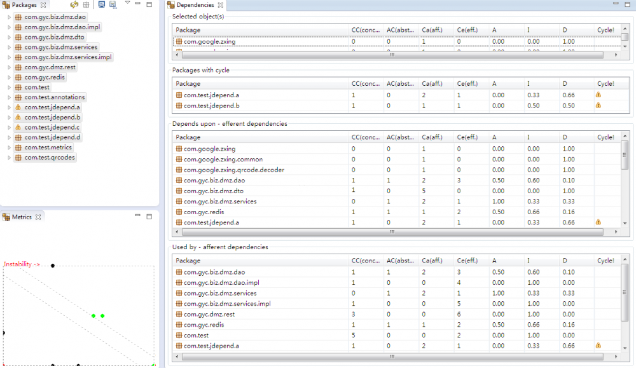Click horizontal scrollbar in Depends upon table
Image resolution: width=636 pixels, height=368 pixels.
tap(392, 233)
